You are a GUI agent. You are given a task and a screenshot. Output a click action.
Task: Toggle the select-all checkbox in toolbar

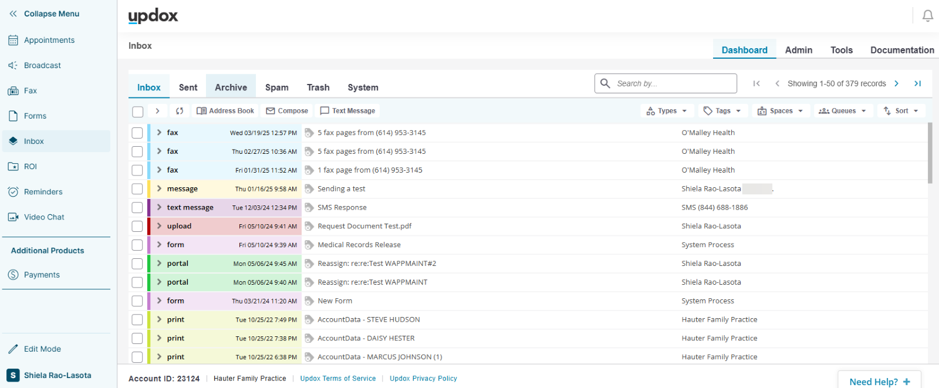click(138, 111)
